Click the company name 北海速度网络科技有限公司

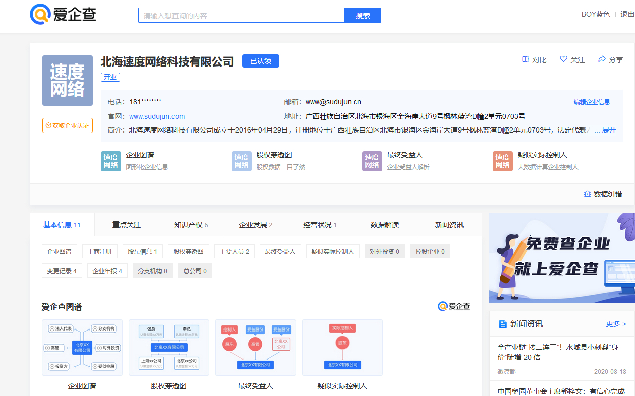click(x=167, y=61)
